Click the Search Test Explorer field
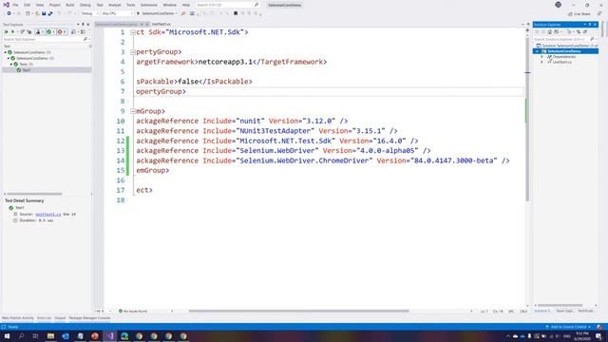The image size is (608, 342). [46, 39]
